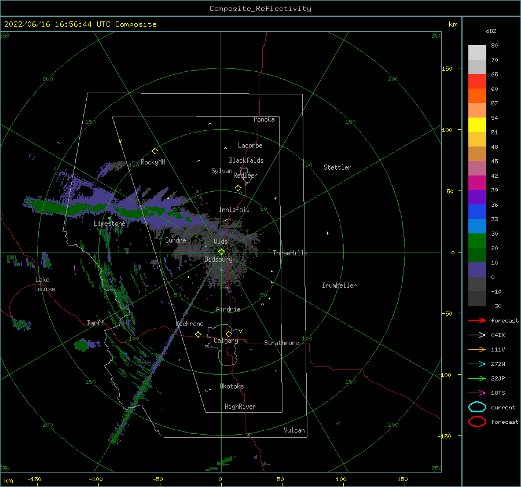Image resolution: width=521 pixels, height=487 pixels.
Task: Click the yellow diamond marker above Calgary label
Action: pyautogui.click(x=229, y=334)
